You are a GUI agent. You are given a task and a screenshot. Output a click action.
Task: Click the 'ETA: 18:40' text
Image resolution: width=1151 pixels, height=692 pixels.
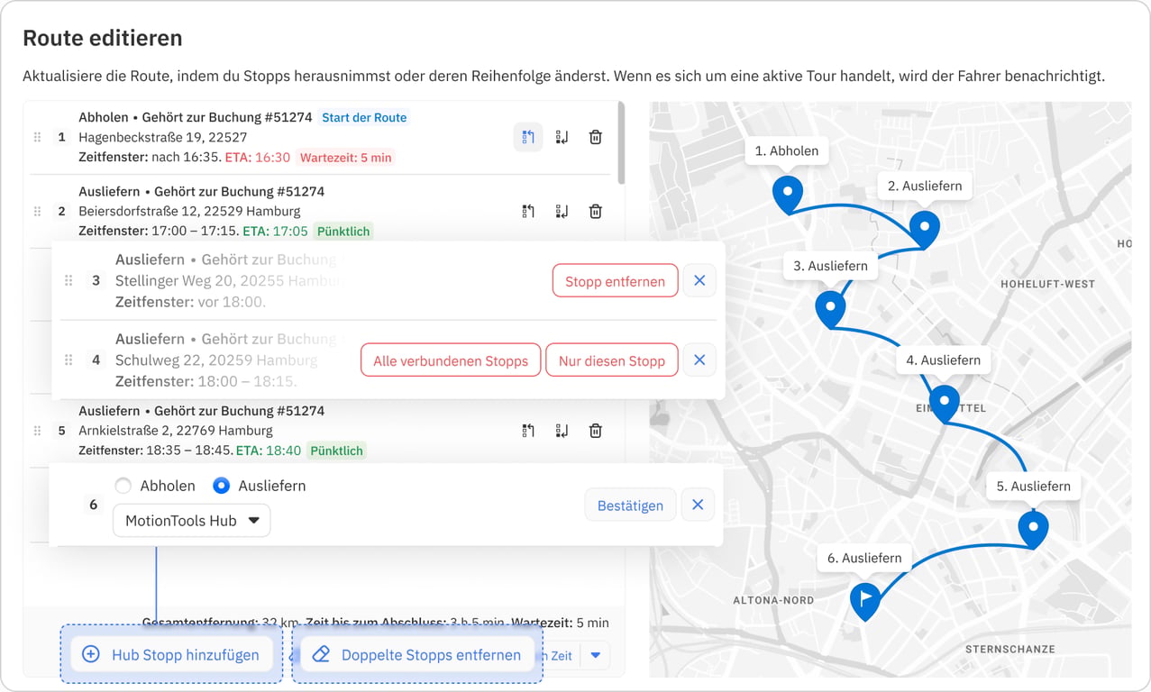point(269,451)
